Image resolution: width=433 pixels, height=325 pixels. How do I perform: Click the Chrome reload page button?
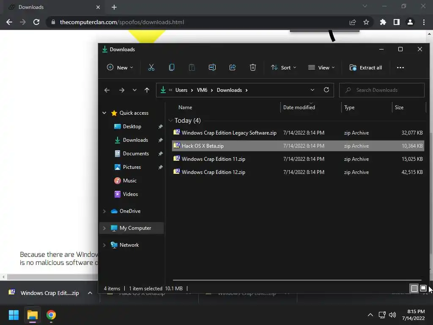[x=36, y=22]
